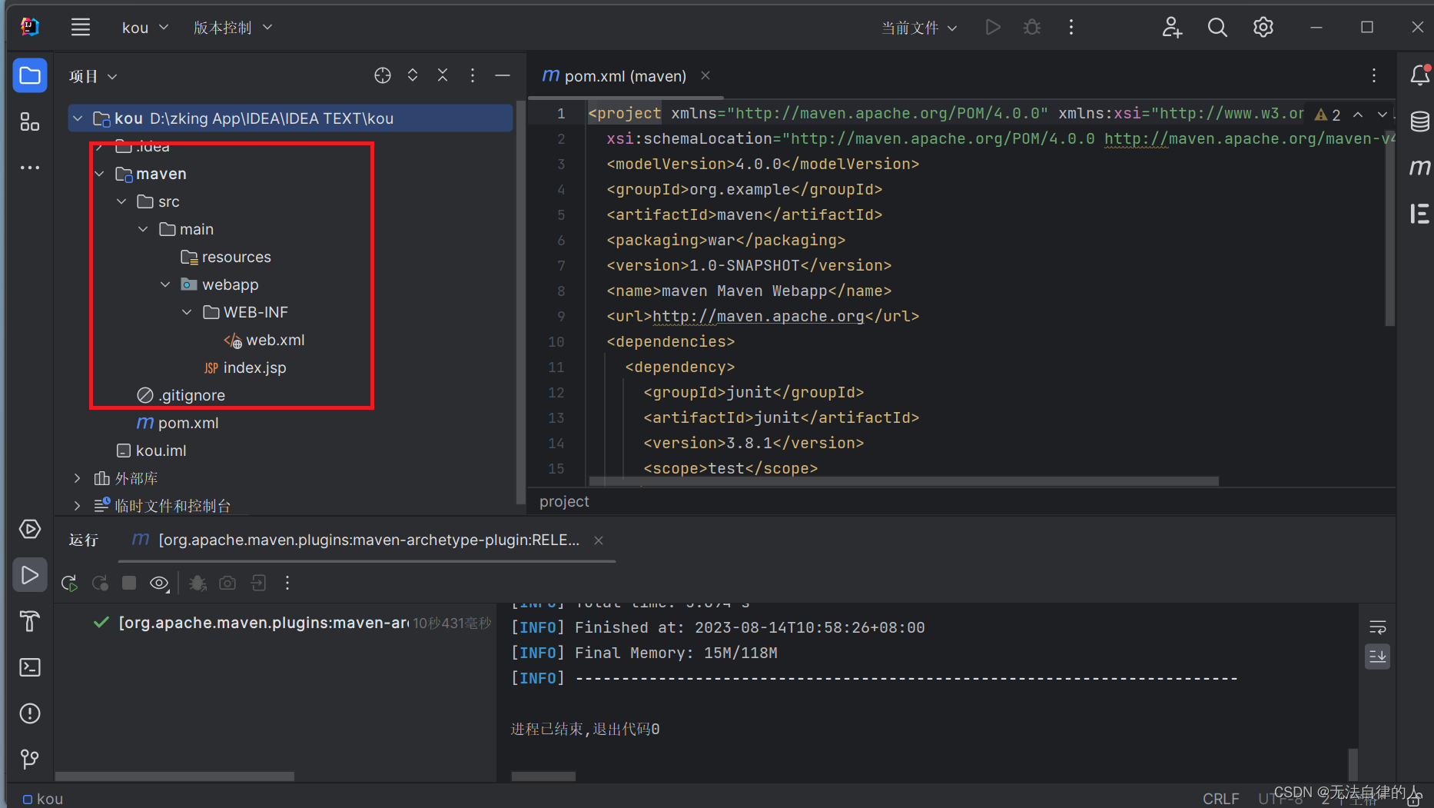Open the Maven tool window on right sidebar
Image resolution: width=1434 pixels, height=808 pixels.
click(1421, 167)
